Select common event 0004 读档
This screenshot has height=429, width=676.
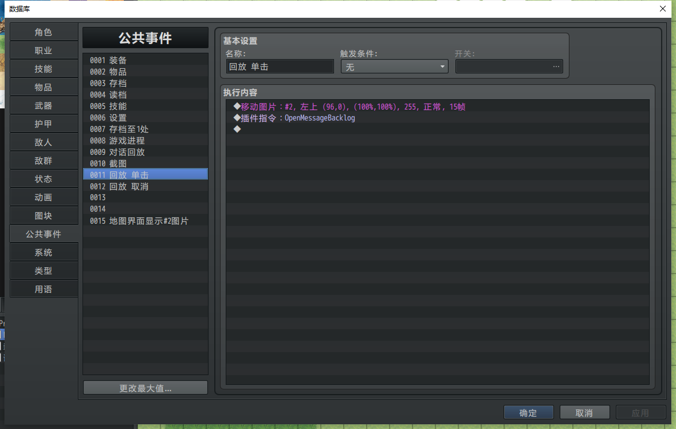(146, 95)
